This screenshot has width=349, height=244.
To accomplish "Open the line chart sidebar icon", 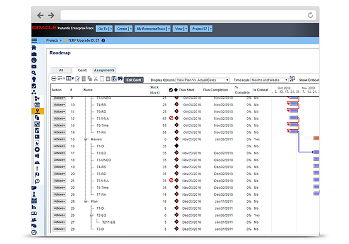I will coord(37,124).
